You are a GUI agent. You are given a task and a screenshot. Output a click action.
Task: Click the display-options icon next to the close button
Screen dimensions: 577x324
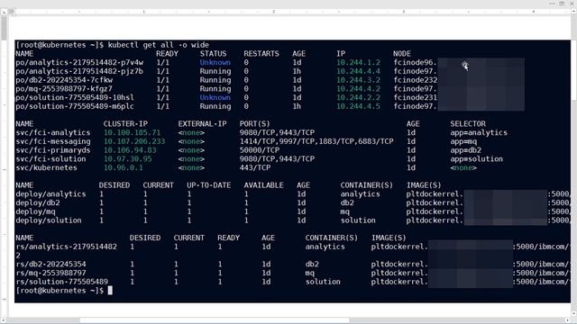562,4
